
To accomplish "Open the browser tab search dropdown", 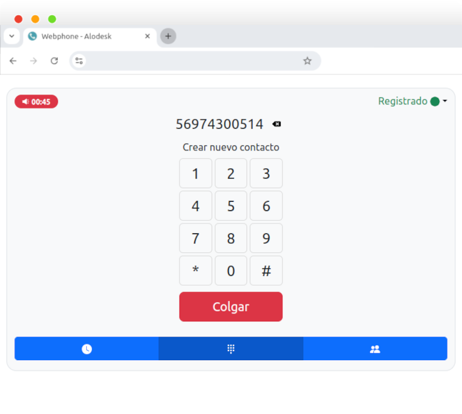I will [12, 36].
